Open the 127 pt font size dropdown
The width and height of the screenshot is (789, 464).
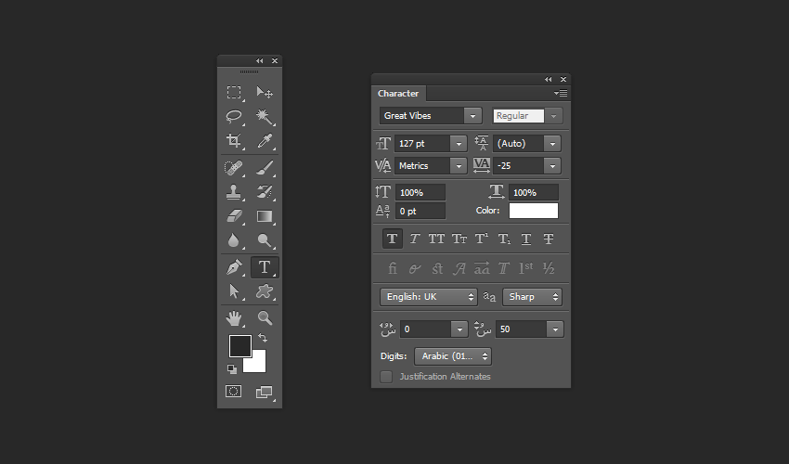pyautogui.click(x=459, y=144)
